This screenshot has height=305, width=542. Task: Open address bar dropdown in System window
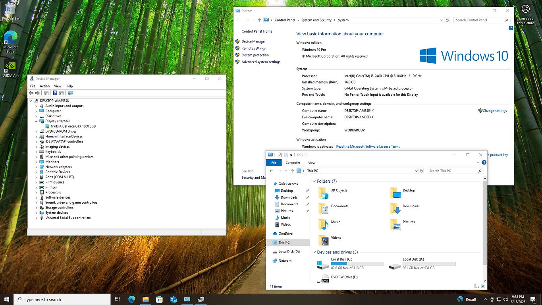442,20
